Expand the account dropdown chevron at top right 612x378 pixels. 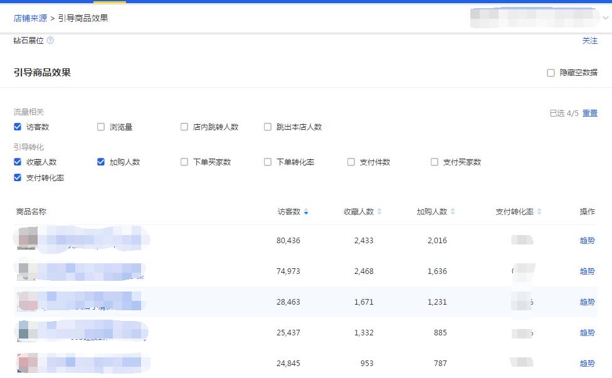605,18
